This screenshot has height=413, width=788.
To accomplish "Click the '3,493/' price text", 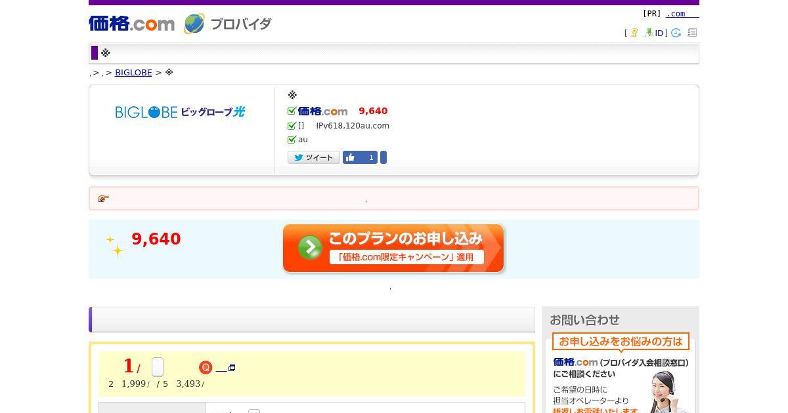I will point(190,384).
